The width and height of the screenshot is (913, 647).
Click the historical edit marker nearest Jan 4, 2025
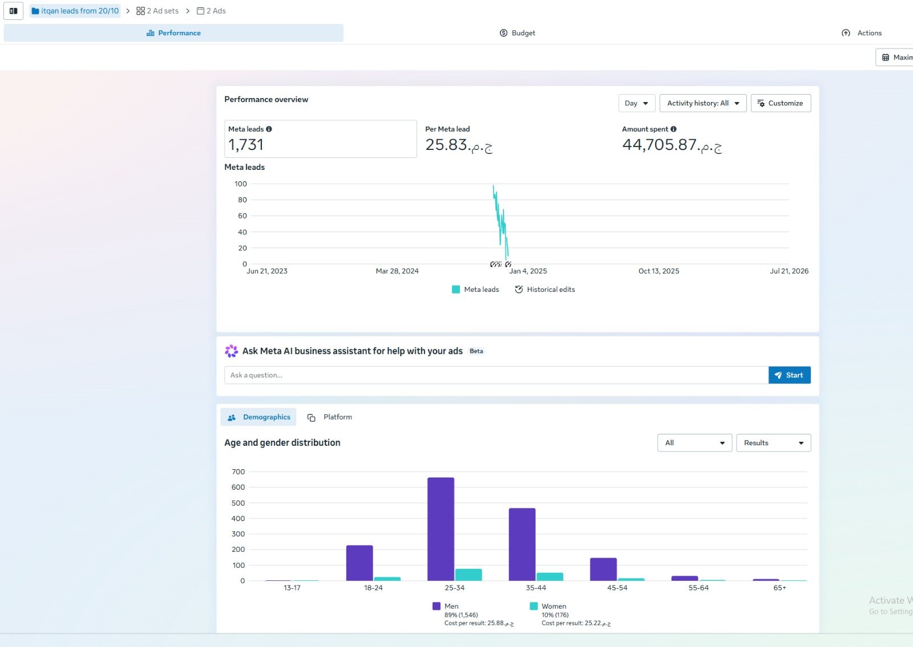[508, 264]
